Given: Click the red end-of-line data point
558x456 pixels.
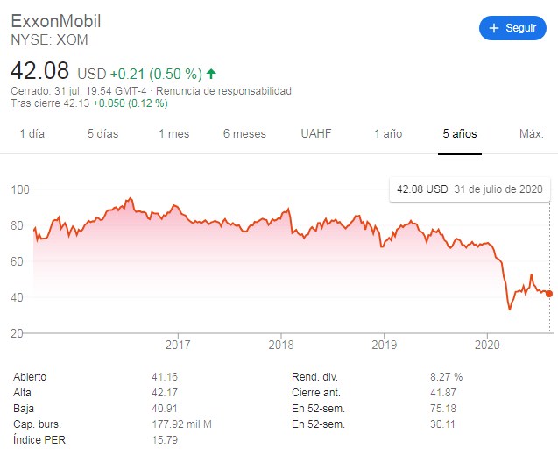Looking at the screenshot, I should [549, 294].
